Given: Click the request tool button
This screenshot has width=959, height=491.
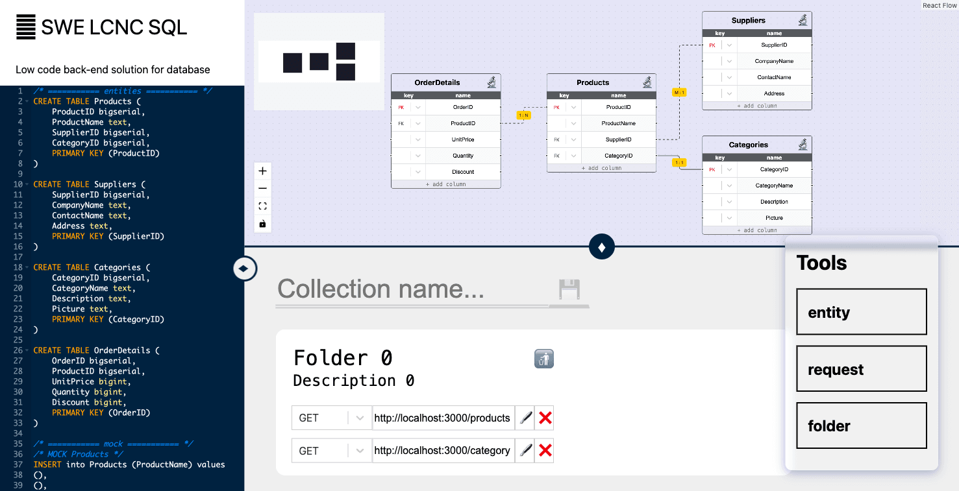Looking at the screenshot, I should click(x=862, y=369).
